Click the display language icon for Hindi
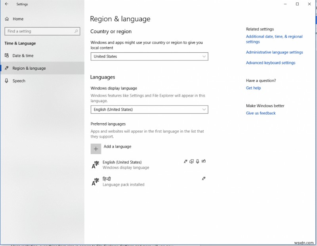Image resolution: width=317 pixels, height=246 pixels. tap(204, 179)
